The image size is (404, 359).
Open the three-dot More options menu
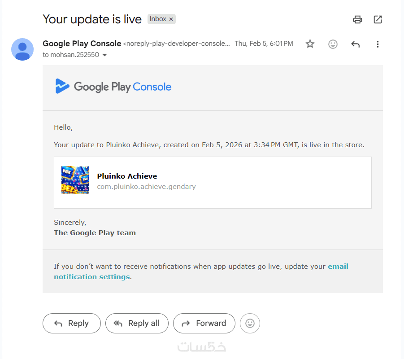tap(378, 44)
